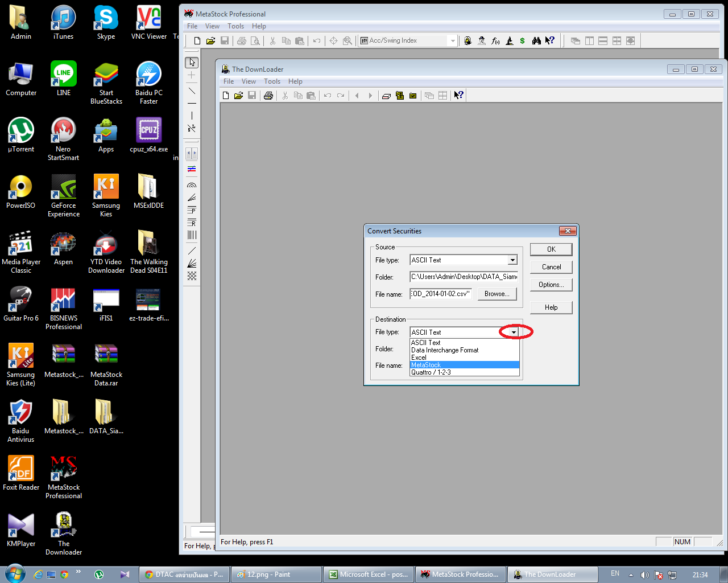This screenshot has width=728, height=583.
Task: Click Browse... next to source file name
Action: 497,294
